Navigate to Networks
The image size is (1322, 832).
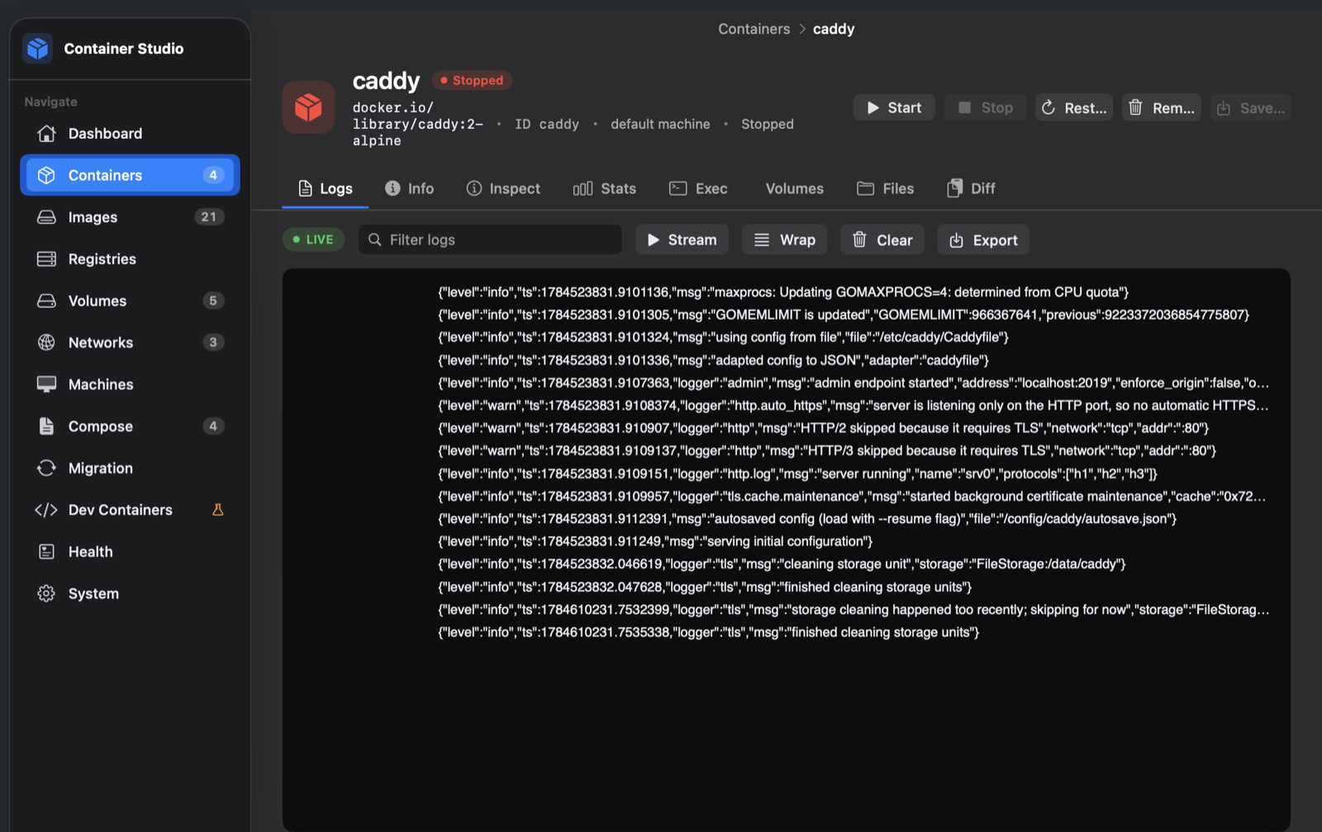130,342
